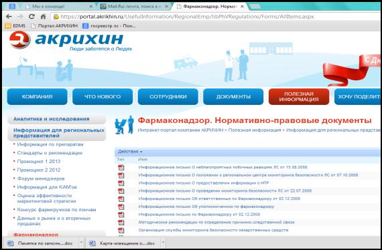Expand Информация для региональных представителей section
This screenshot has width=382, height=250.
57,133
